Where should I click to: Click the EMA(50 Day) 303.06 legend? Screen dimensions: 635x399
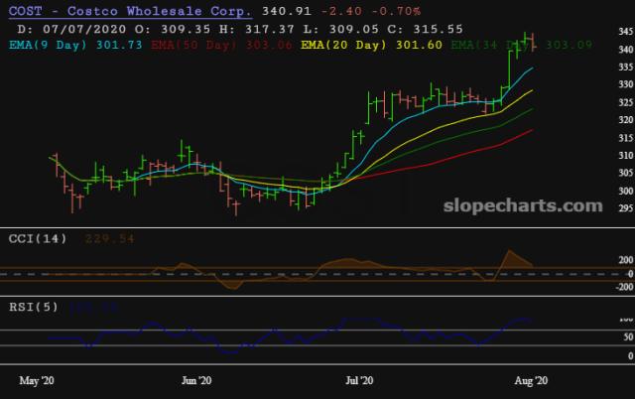point(221,45)
